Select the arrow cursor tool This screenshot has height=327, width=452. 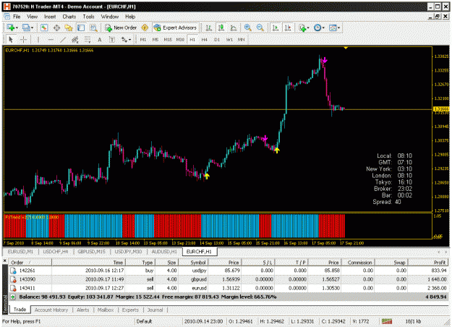[11, 40]
